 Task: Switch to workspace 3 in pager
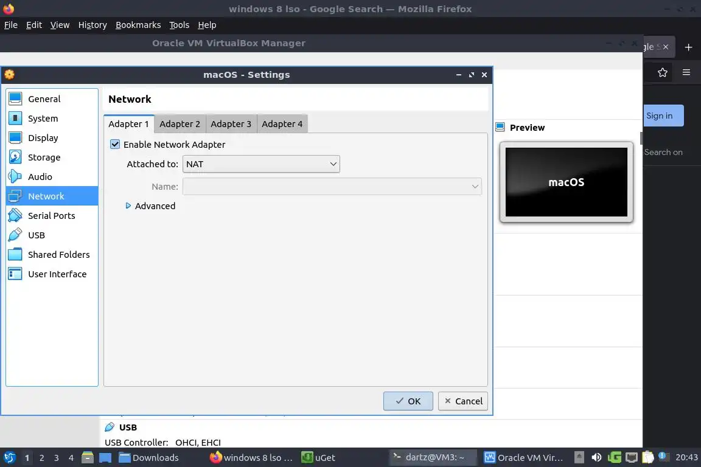point(57,458)
